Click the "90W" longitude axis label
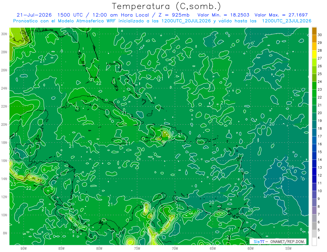This screenshot has width=327, height=252. click(x=23, y=248)
